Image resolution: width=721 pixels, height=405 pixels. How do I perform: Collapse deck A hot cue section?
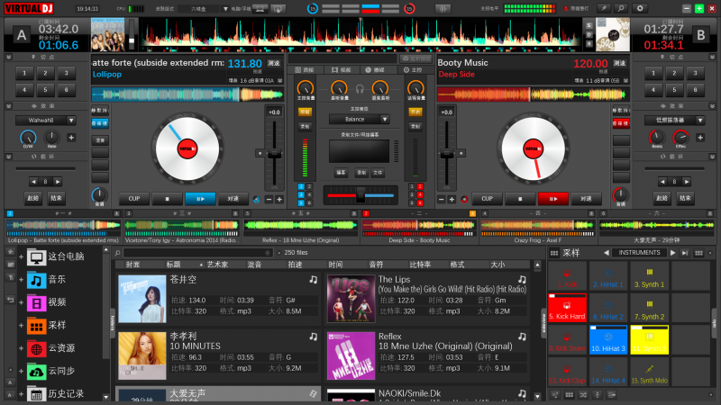point(9,57)
